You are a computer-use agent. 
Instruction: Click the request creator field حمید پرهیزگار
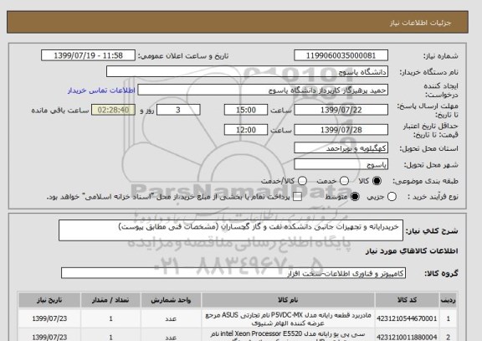[263, 90]
